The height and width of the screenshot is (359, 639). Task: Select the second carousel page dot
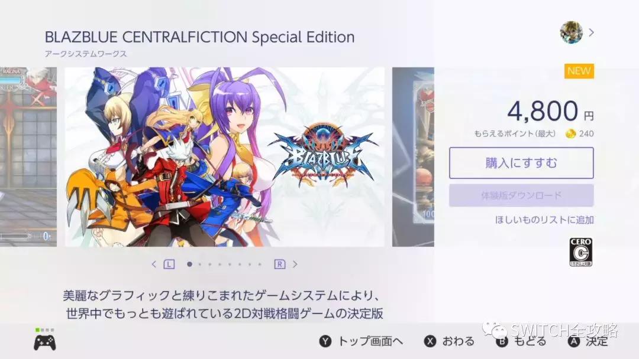(x=200, y=265)
